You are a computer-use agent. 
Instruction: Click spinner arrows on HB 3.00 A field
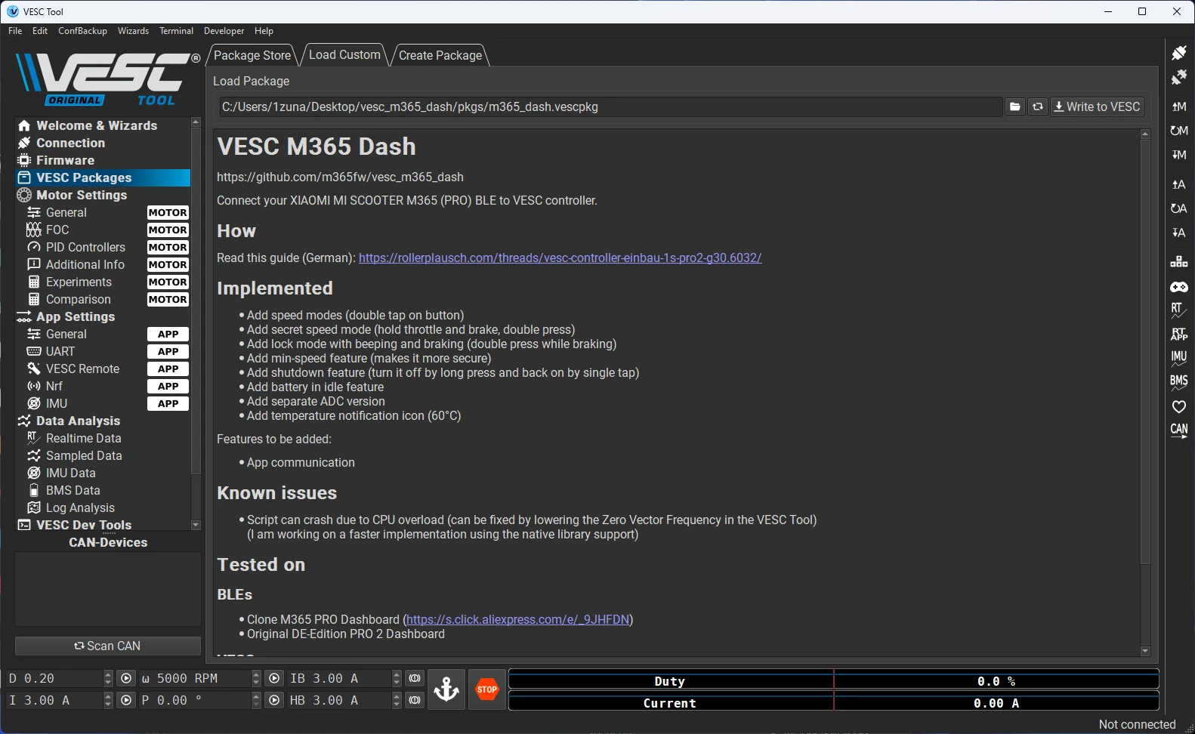397,701
